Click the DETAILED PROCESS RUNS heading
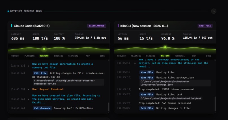The width and height of the screenshot is (228, 120). (26, 11)
